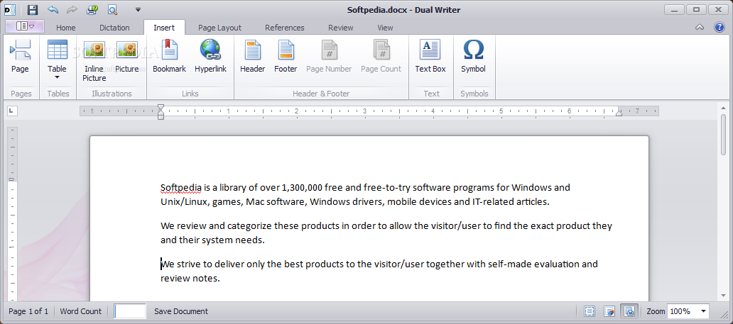Open the Page Layout tab

point(219,28)
